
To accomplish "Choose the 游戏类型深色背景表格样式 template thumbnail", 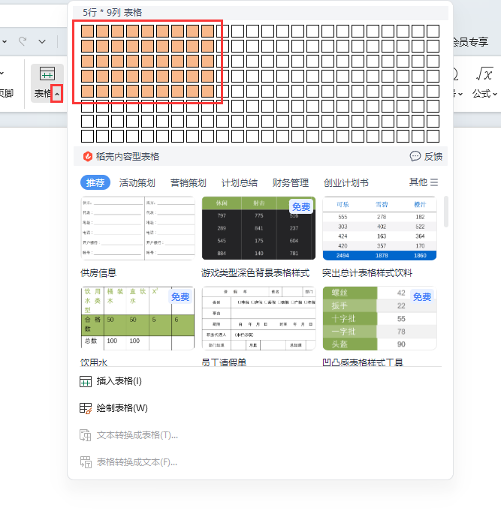I will coord(258,228).
